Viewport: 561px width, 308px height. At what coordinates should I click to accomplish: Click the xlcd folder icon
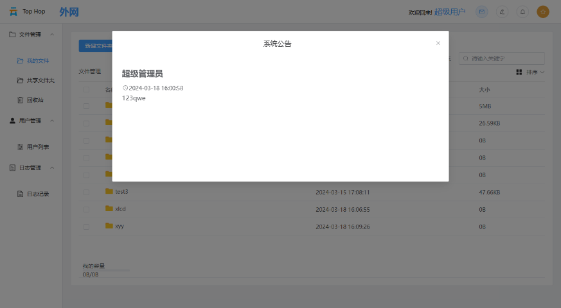(109, 209)
